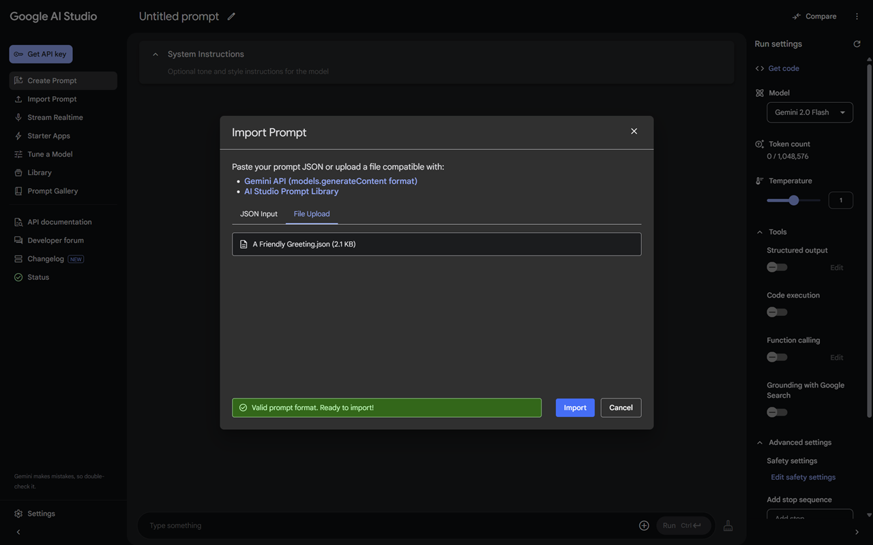
Task: Open Prompt Gallery in the sidebar
Action: [63, 191]
